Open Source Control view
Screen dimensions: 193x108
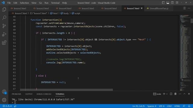[4, 26]
